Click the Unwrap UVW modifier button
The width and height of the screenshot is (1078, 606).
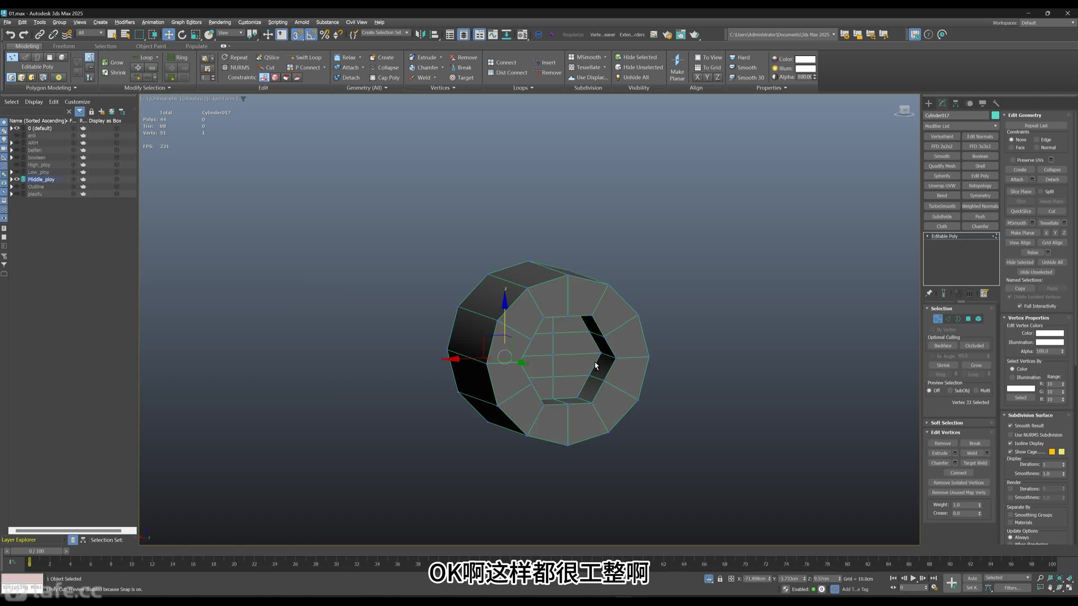pos(942,186)
